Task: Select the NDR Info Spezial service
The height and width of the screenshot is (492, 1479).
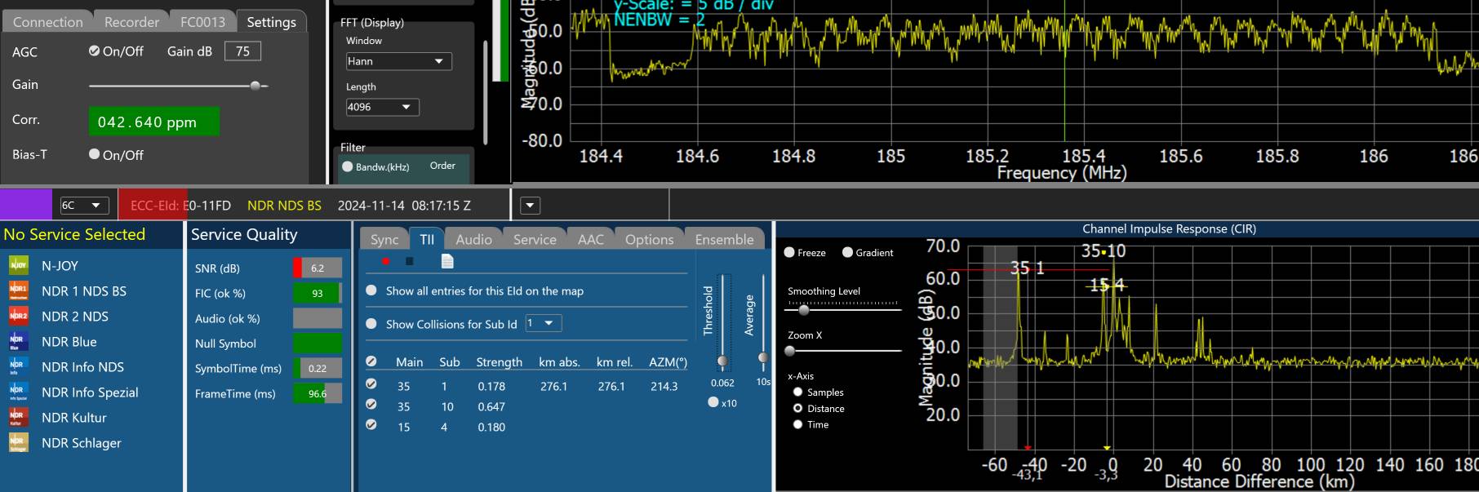Action: [x=90, y=392]
